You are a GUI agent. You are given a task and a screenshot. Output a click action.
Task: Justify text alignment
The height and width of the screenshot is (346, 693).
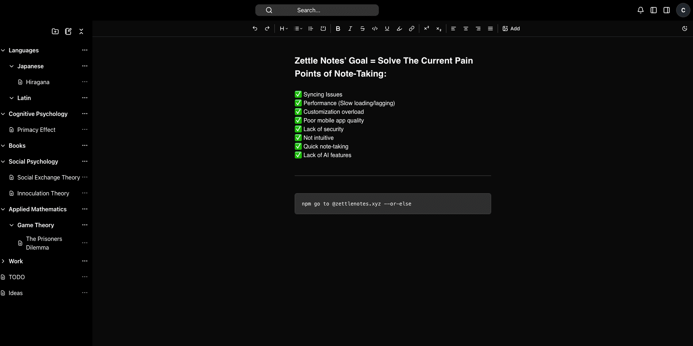click(x=490, y=29)
